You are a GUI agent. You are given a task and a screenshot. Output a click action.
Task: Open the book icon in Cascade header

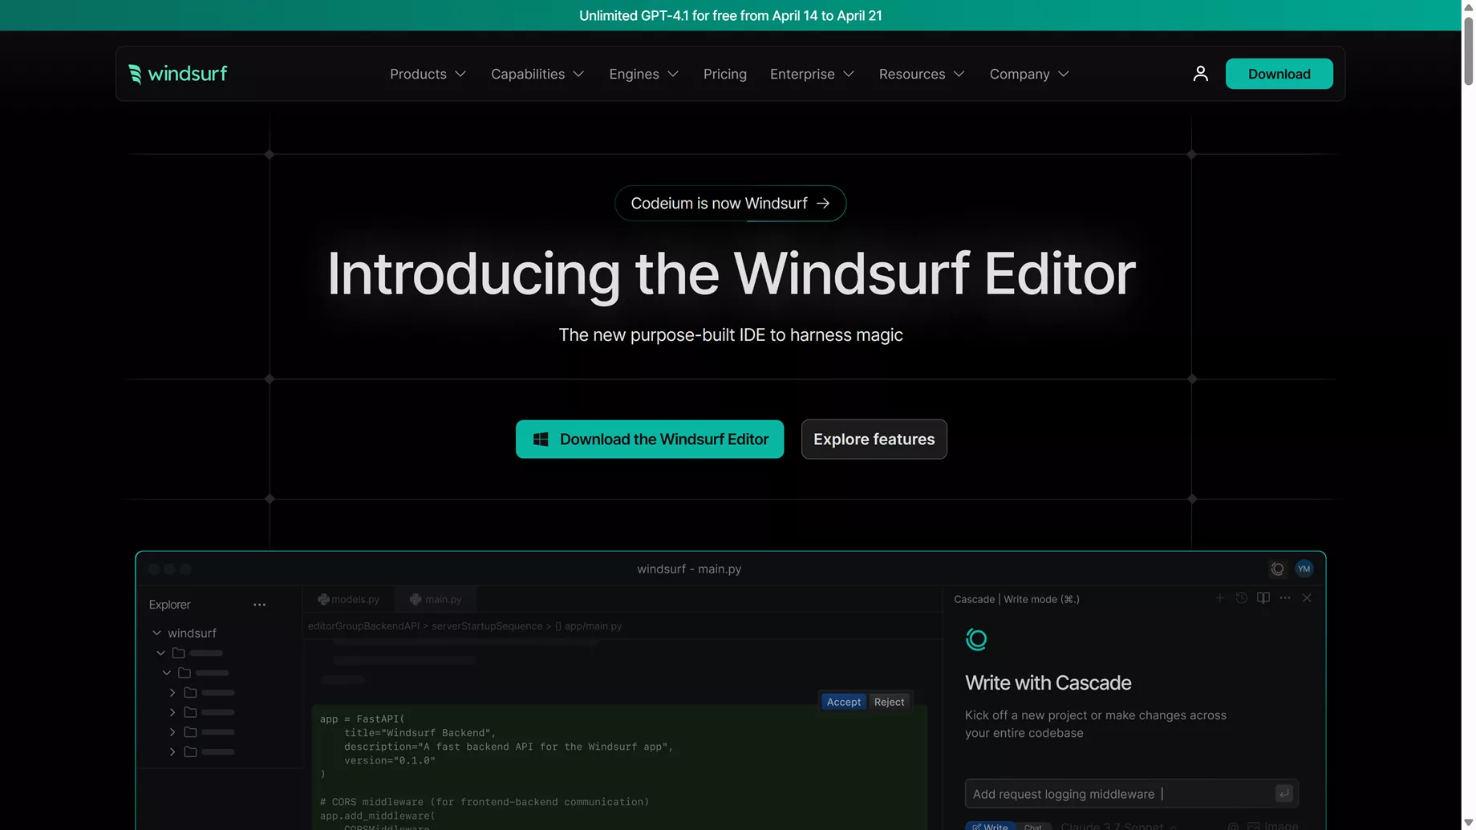[1263, 598]
